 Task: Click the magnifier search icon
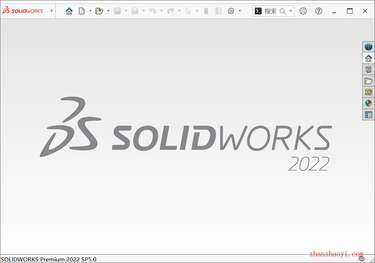283,11
